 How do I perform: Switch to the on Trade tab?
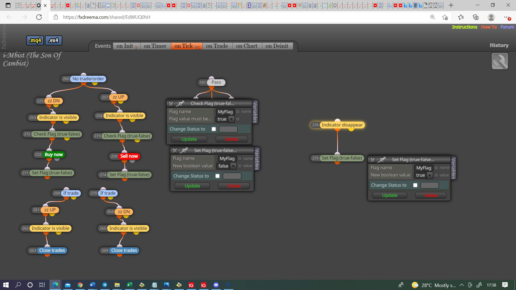(217, 46)
